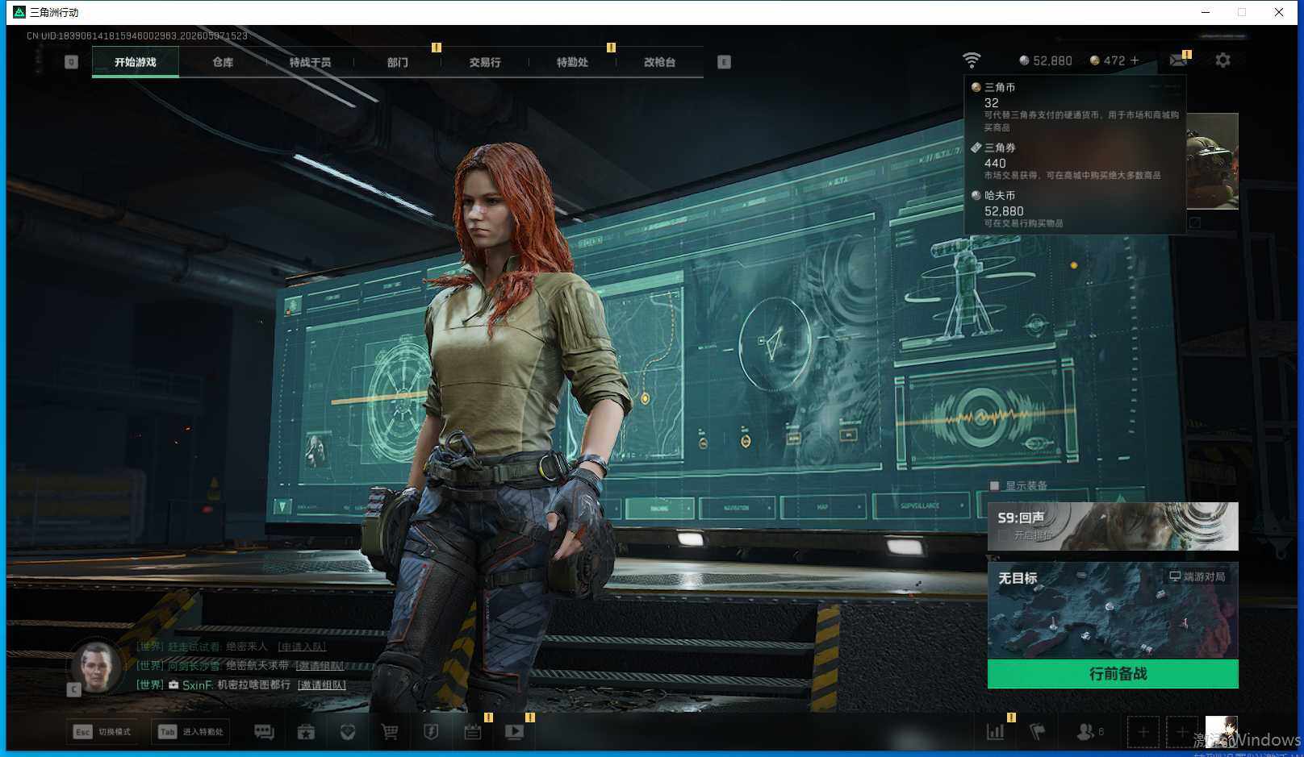This screenshot has width=1304, height=757.
Task: Click 邀请组队 link on SxinF's message
Action: pyautogui.click(x=322, y=684)
